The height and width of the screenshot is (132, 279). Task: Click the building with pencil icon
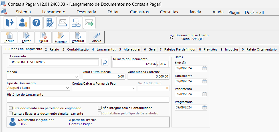49,23
